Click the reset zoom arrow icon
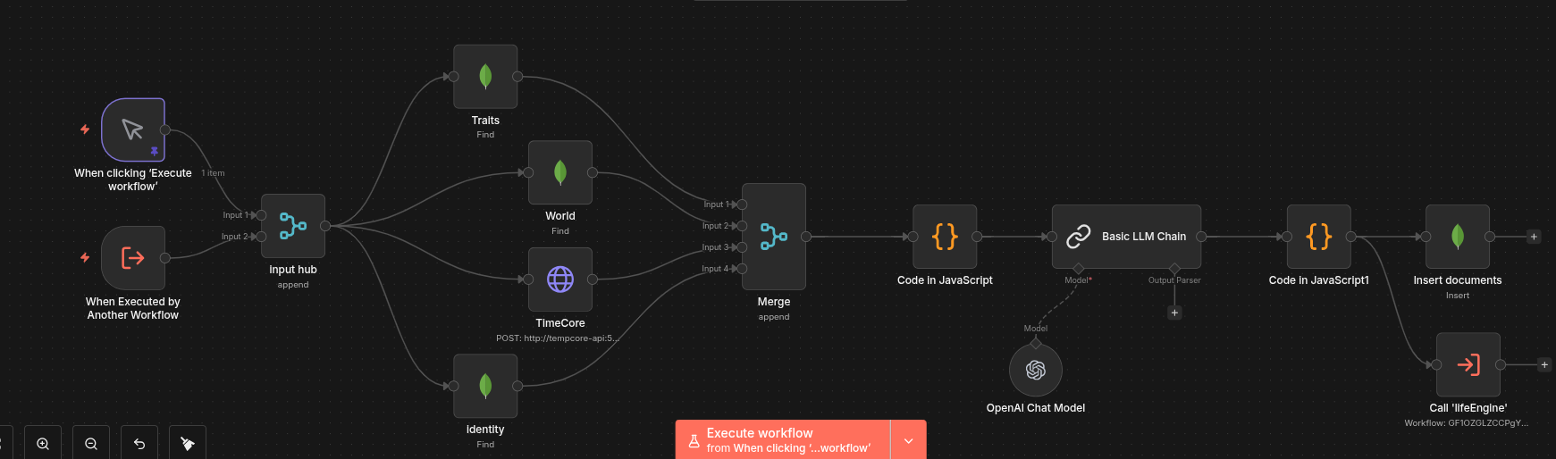The image size is (1556, 459). pos(139,443)
